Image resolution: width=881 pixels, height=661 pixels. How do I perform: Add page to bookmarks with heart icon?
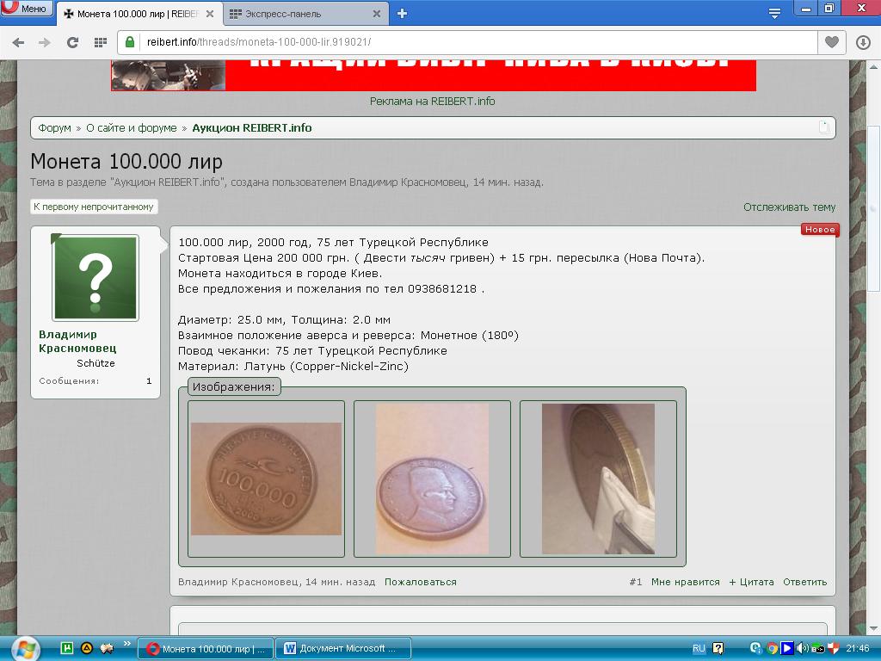tap(831, 42)
